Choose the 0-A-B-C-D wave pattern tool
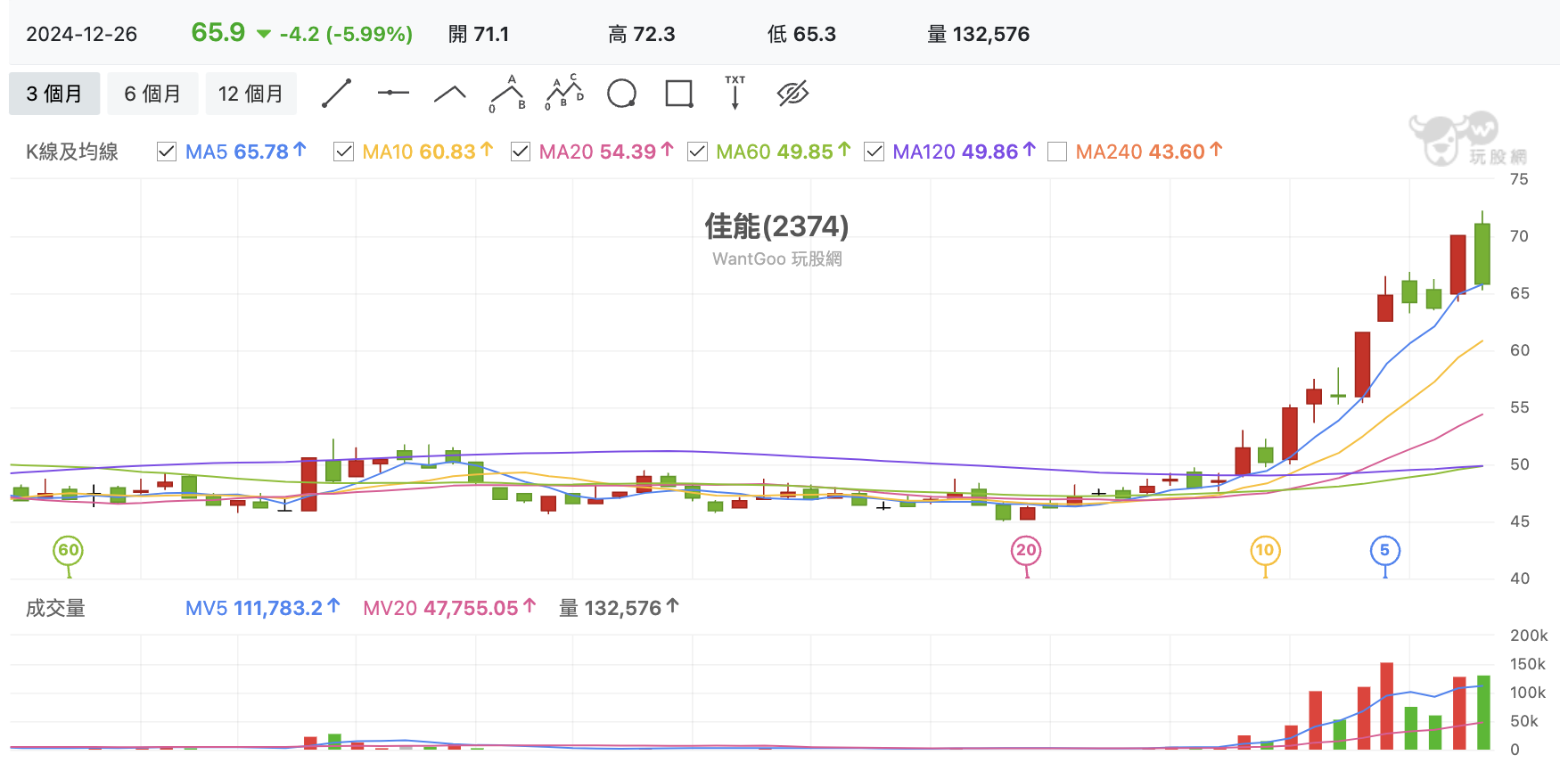Viewport: 1560px width, 763px height. 564,93
